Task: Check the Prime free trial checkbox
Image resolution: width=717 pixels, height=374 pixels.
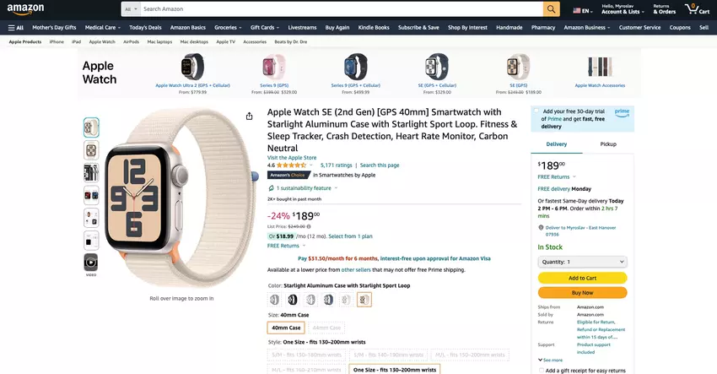Action: [536, 111]
